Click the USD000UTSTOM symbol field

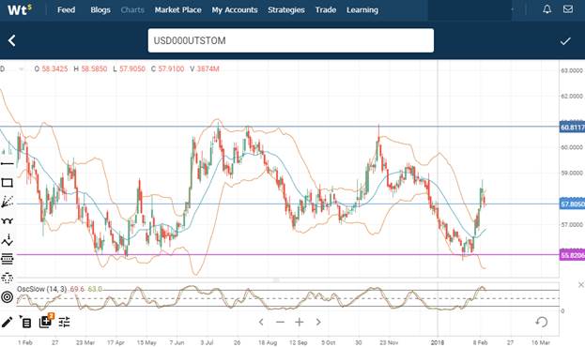click(291, 40)
